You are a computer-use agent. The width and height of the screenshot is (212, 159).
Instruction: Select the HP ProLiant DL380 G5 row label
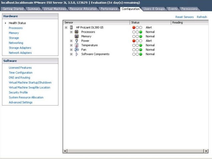pyautogui.click(x=89, y=27)
